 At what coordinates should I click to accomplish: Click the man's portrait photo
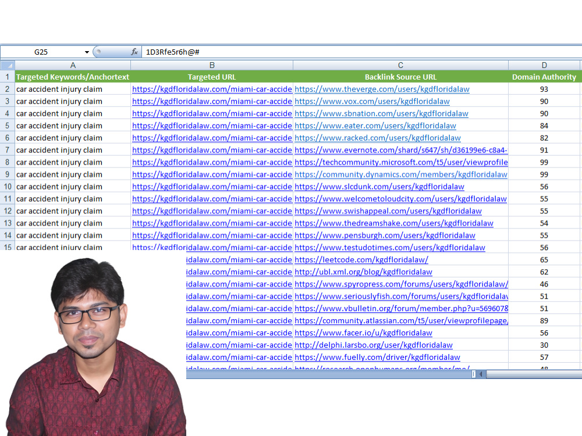coord(95,346)
